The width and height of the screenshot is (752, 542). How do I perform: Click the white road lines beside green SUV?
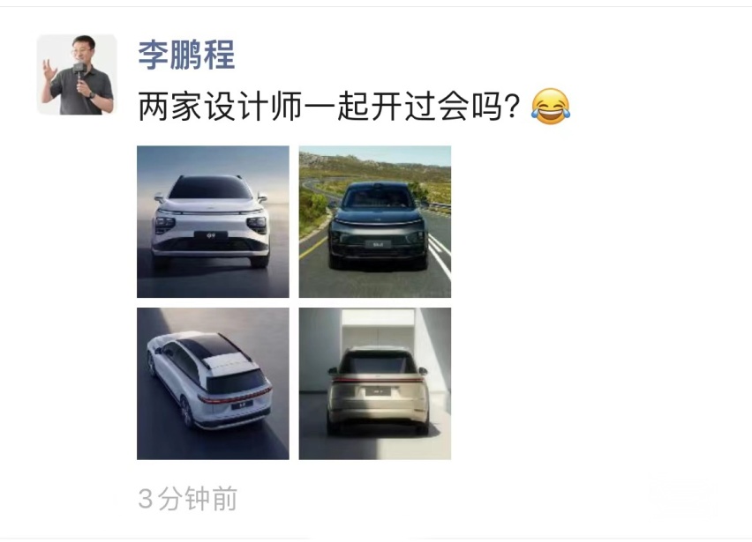440,254
